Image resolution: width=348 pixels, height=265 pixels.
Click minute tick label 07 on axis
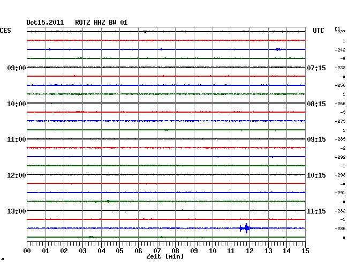157,251
